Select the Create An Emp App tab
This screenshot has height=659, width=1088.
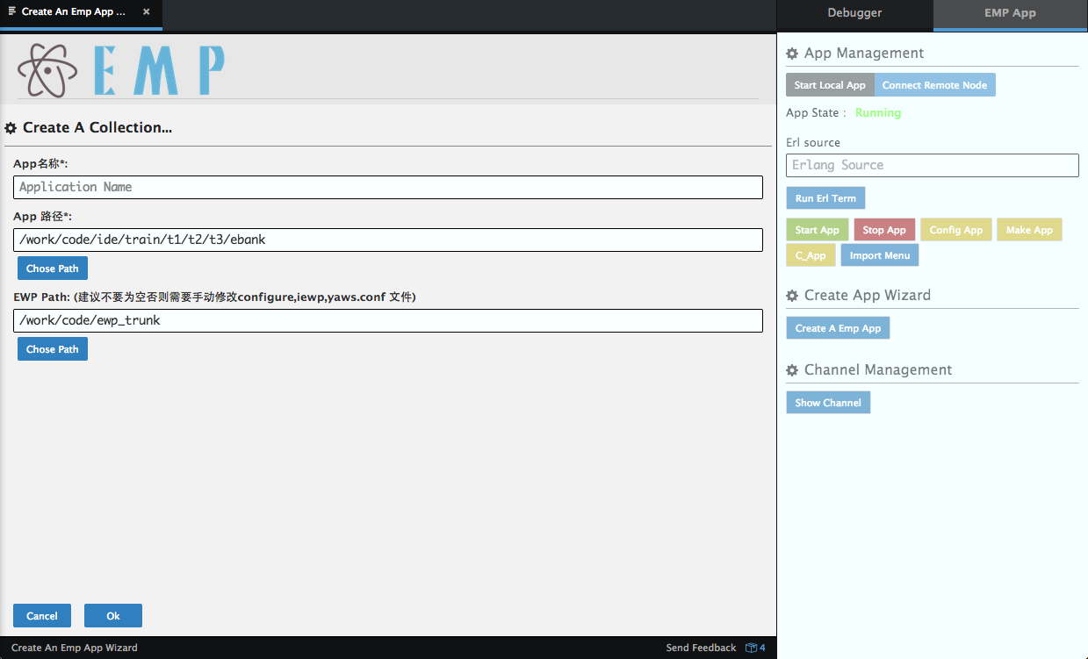coord(81,13)
